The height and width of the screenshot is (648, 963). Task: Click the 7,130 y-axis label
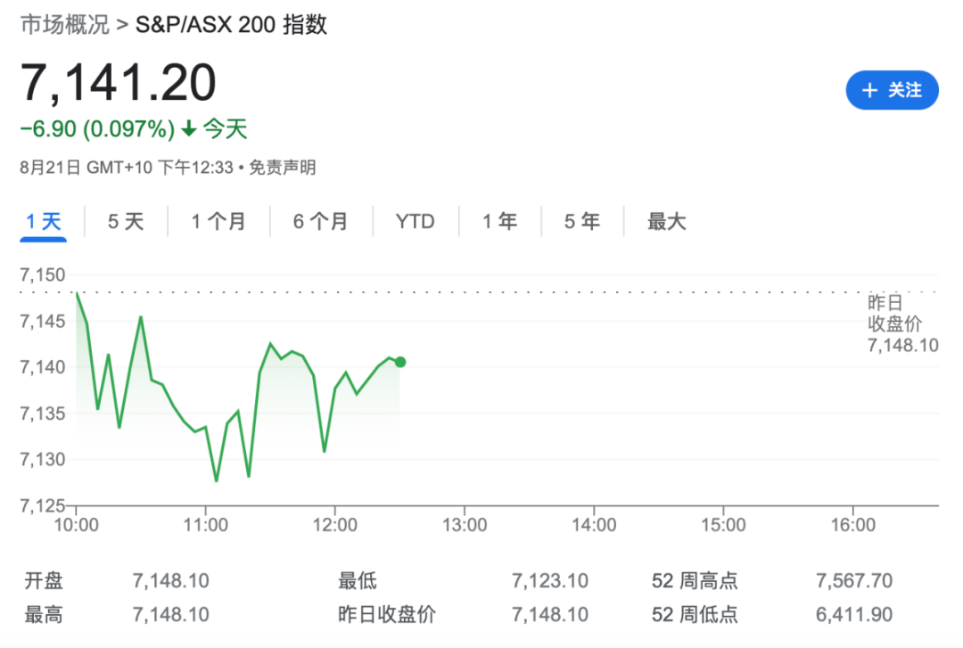tap(43, 459)
